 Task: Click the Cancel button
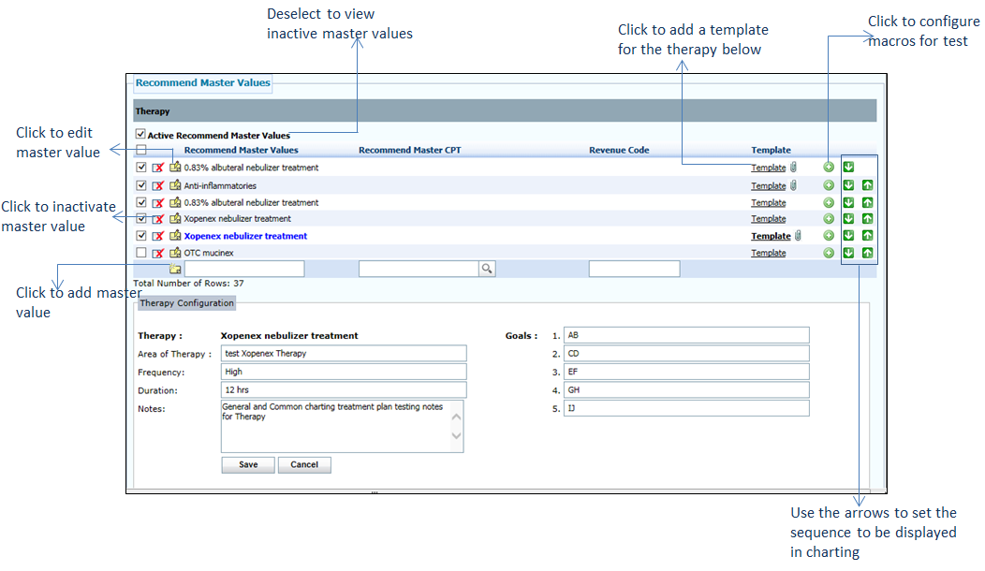(x=304, y=465)
